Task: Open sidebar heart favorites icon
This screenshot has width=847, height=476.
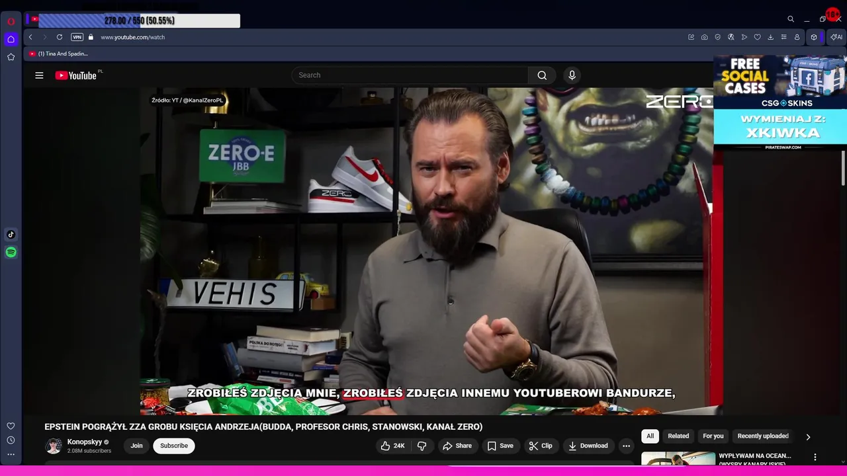Action: [11, 426]
